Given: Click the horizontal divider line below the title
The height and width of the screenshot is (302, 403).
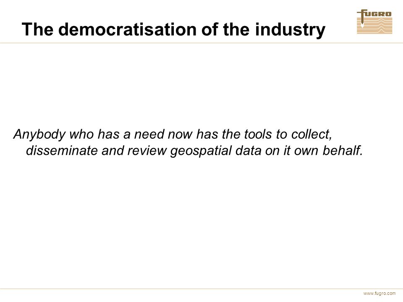Looking at the screenshot, I should pos(201,43).
